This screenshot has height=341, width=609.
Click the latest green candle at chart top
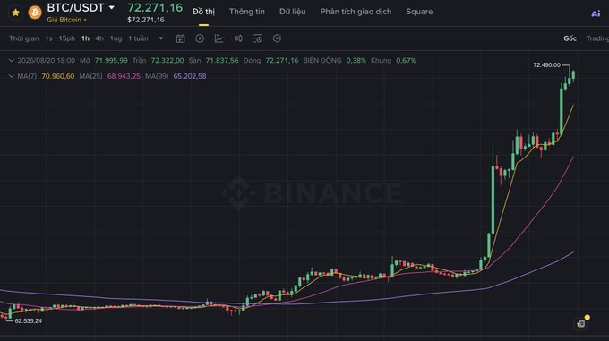[x=573, y=75]
